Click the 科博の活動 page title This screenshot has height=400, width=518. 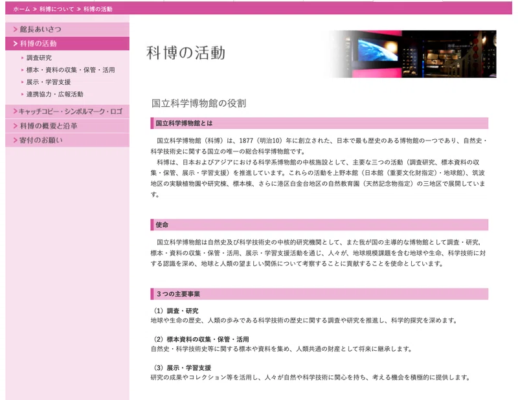[x=186, y=53]
